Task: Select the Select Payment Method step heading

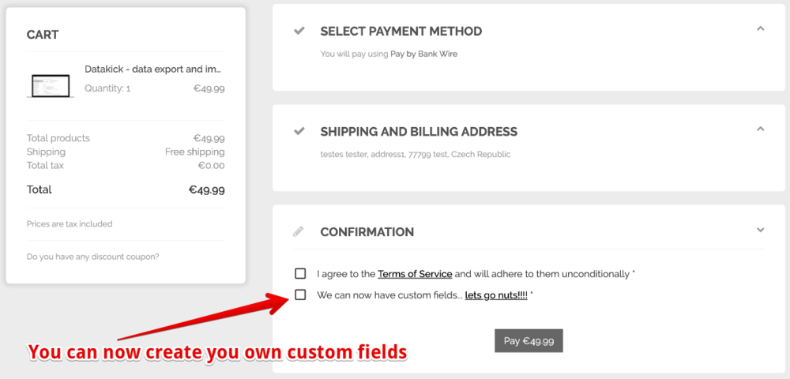Action: point(401,32)
